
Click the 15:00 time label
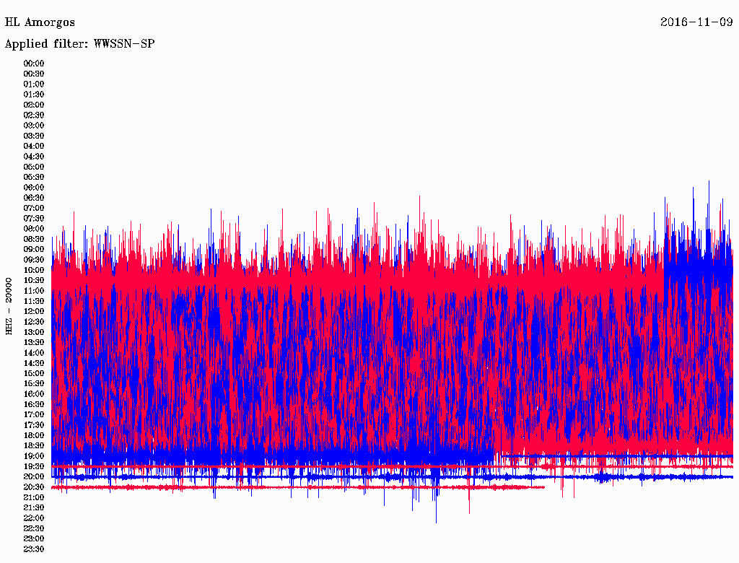34,373
